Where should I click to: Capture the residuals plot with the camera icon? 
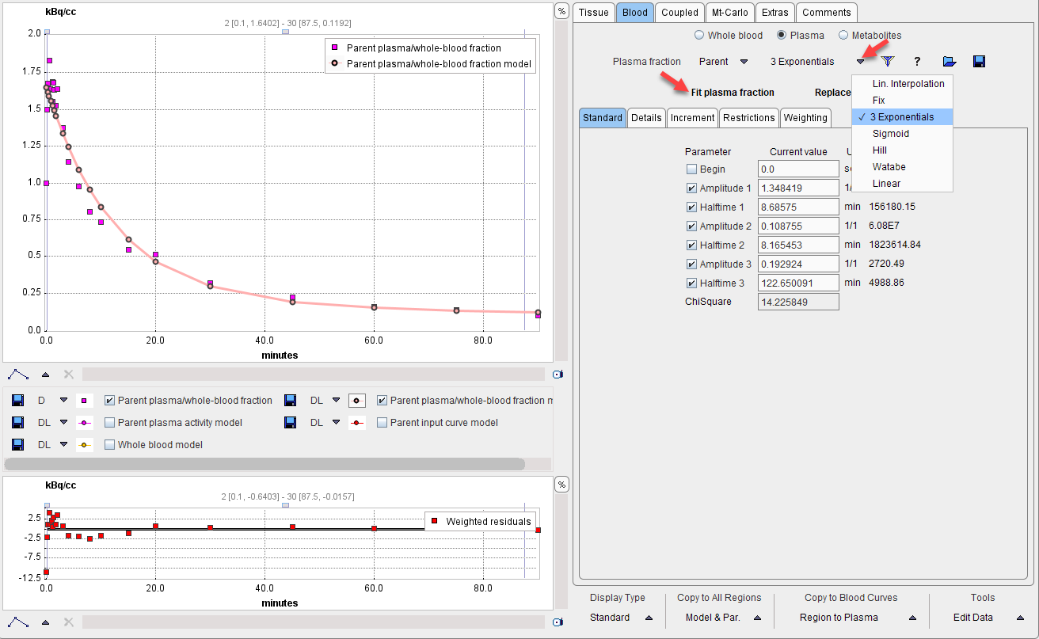pyautogui.click(x=558, y=622)
